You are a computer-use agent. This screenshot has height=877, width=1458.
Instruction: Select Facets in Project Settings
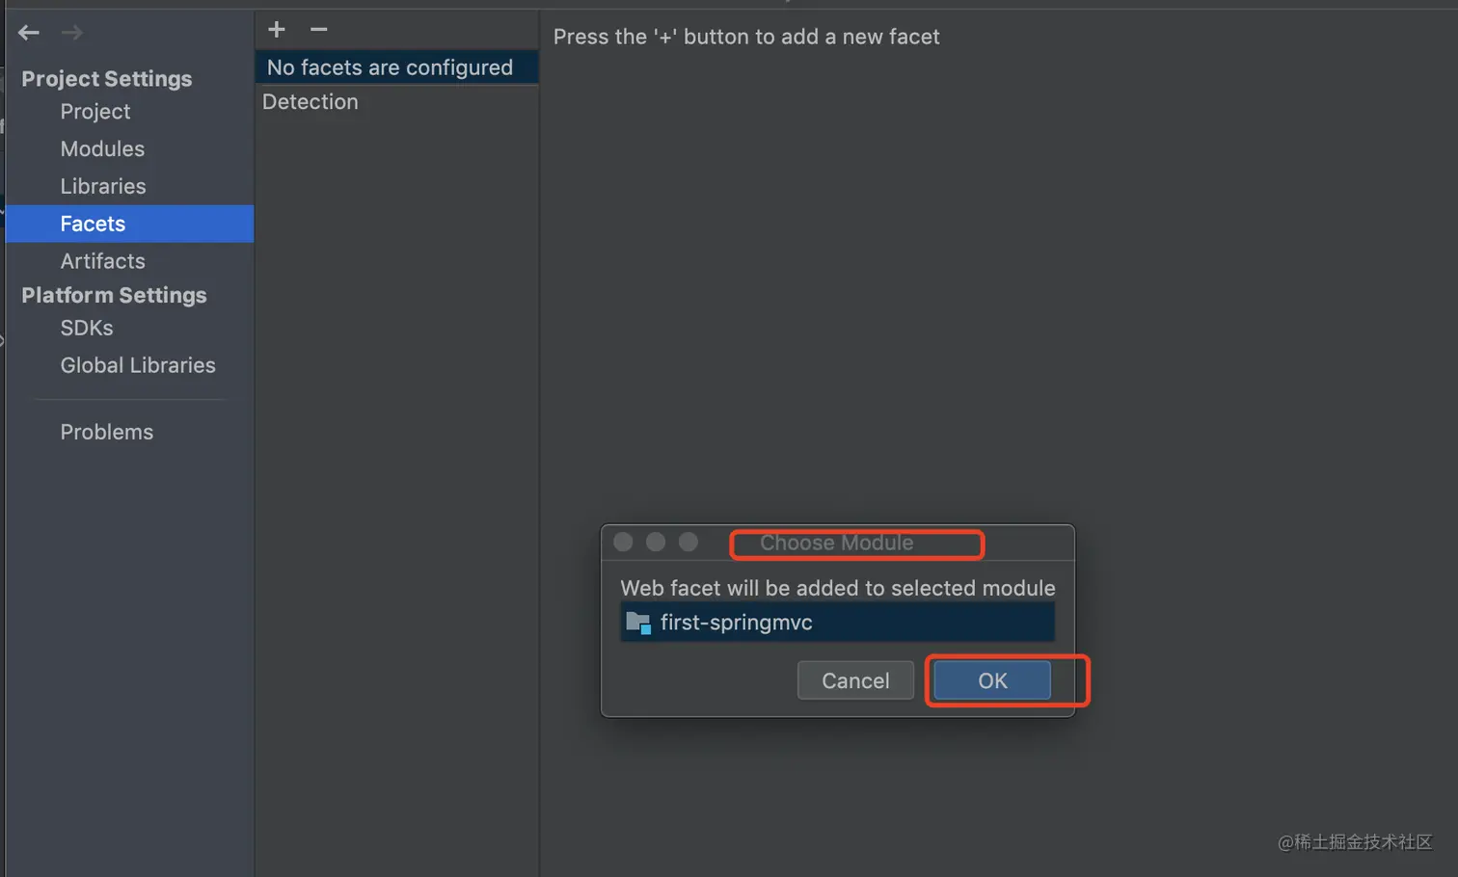pyautogui.click(x=129, y=224)
